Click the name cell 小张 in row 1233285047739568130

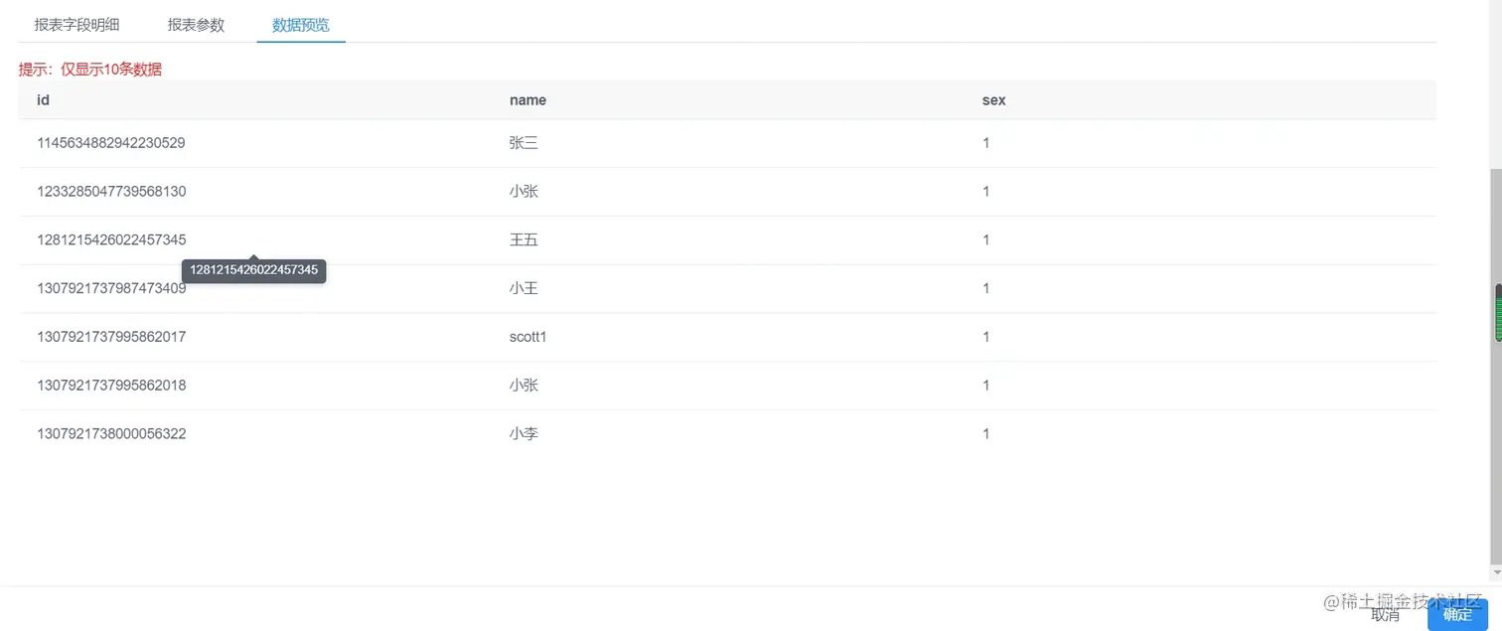click(x=524, y=192)
